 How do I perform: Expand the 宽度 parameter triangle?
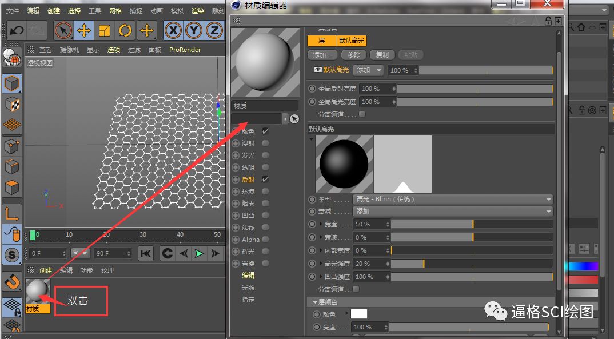321,224
